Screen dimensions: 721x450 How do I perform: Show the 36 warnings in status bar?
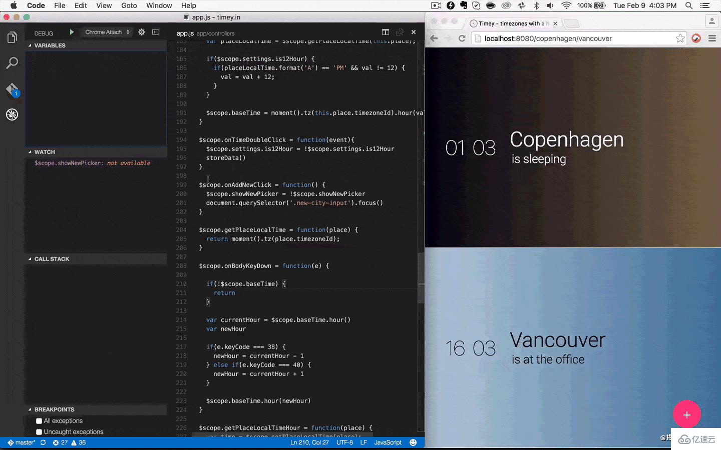(79, 442)
